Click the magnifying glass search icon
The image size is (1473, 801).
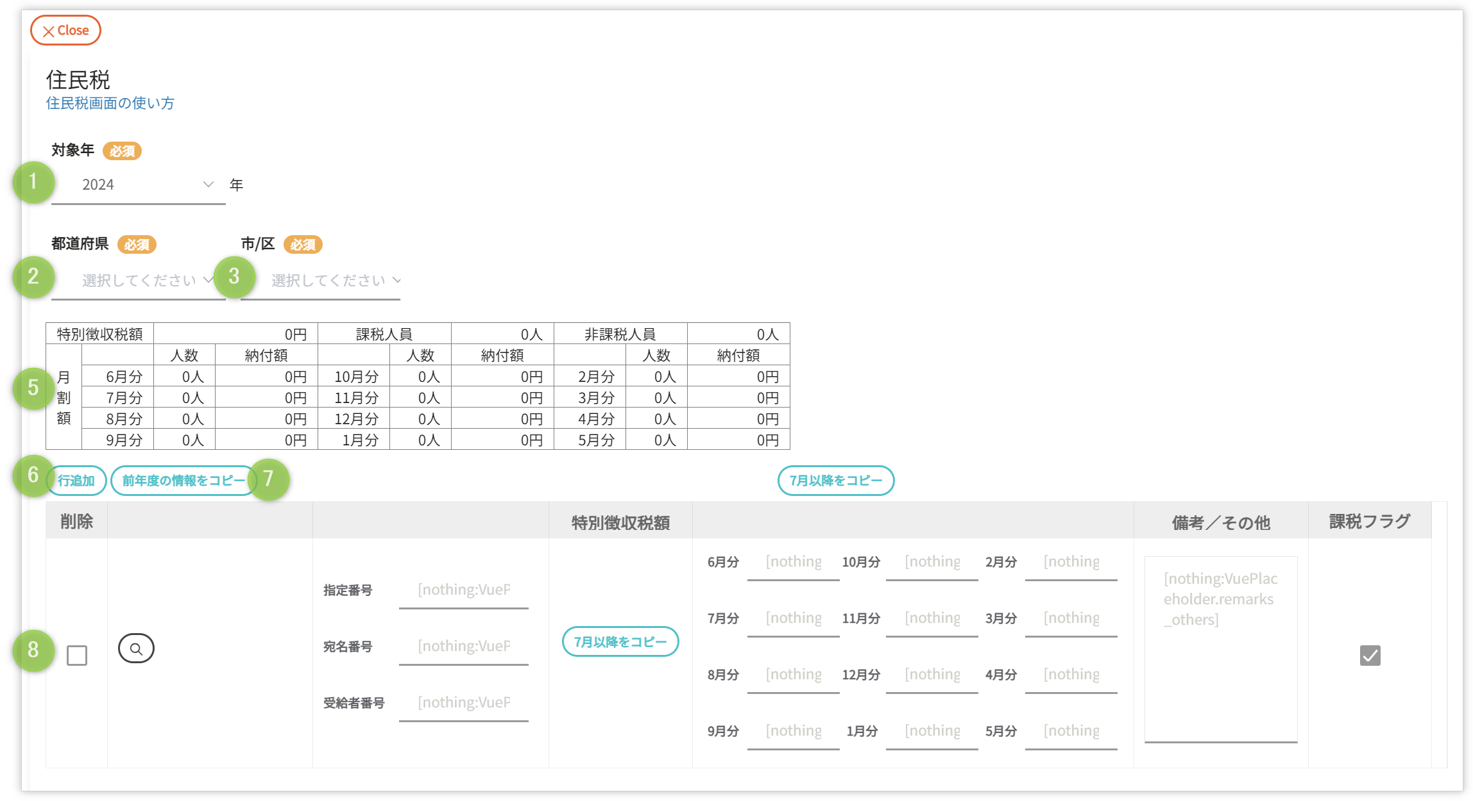(136, 648)
